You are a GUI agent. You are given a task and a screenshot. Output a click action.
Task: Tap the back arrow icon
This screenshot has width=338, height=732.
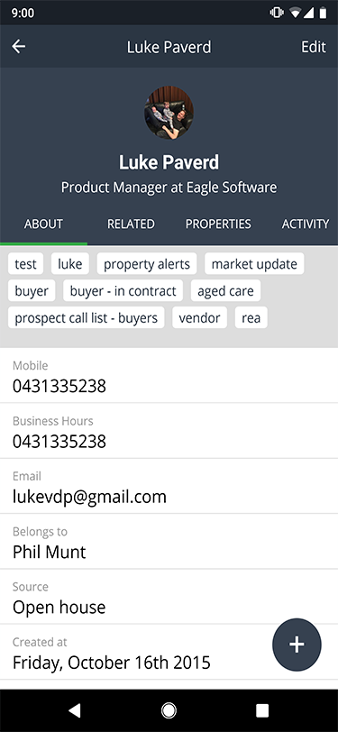[19, 46]
